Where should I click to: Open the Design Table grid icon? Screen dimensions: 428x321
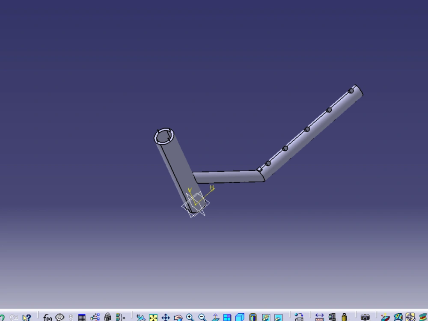[82, 318]
